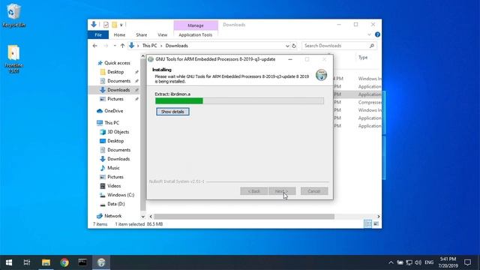Click the navigation pane scroll up arrow

pos(143,56)
